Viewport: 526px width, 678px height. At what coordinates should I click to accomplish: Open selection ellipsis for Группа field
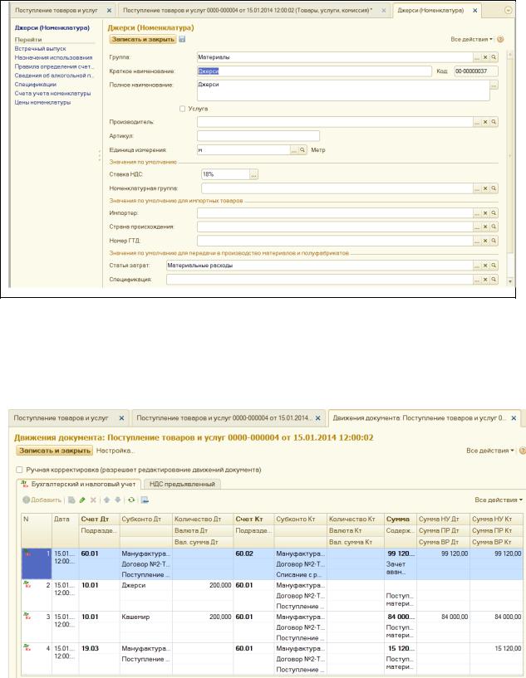(x=477, y=57)
